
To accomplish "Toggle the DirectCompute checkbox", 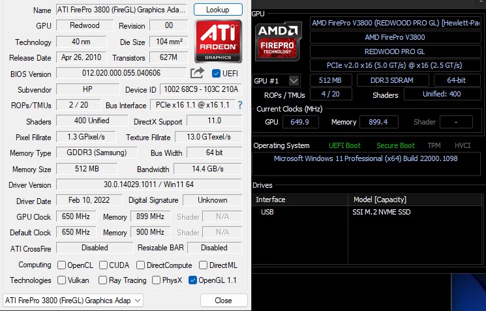I will (x=140, y=265).
